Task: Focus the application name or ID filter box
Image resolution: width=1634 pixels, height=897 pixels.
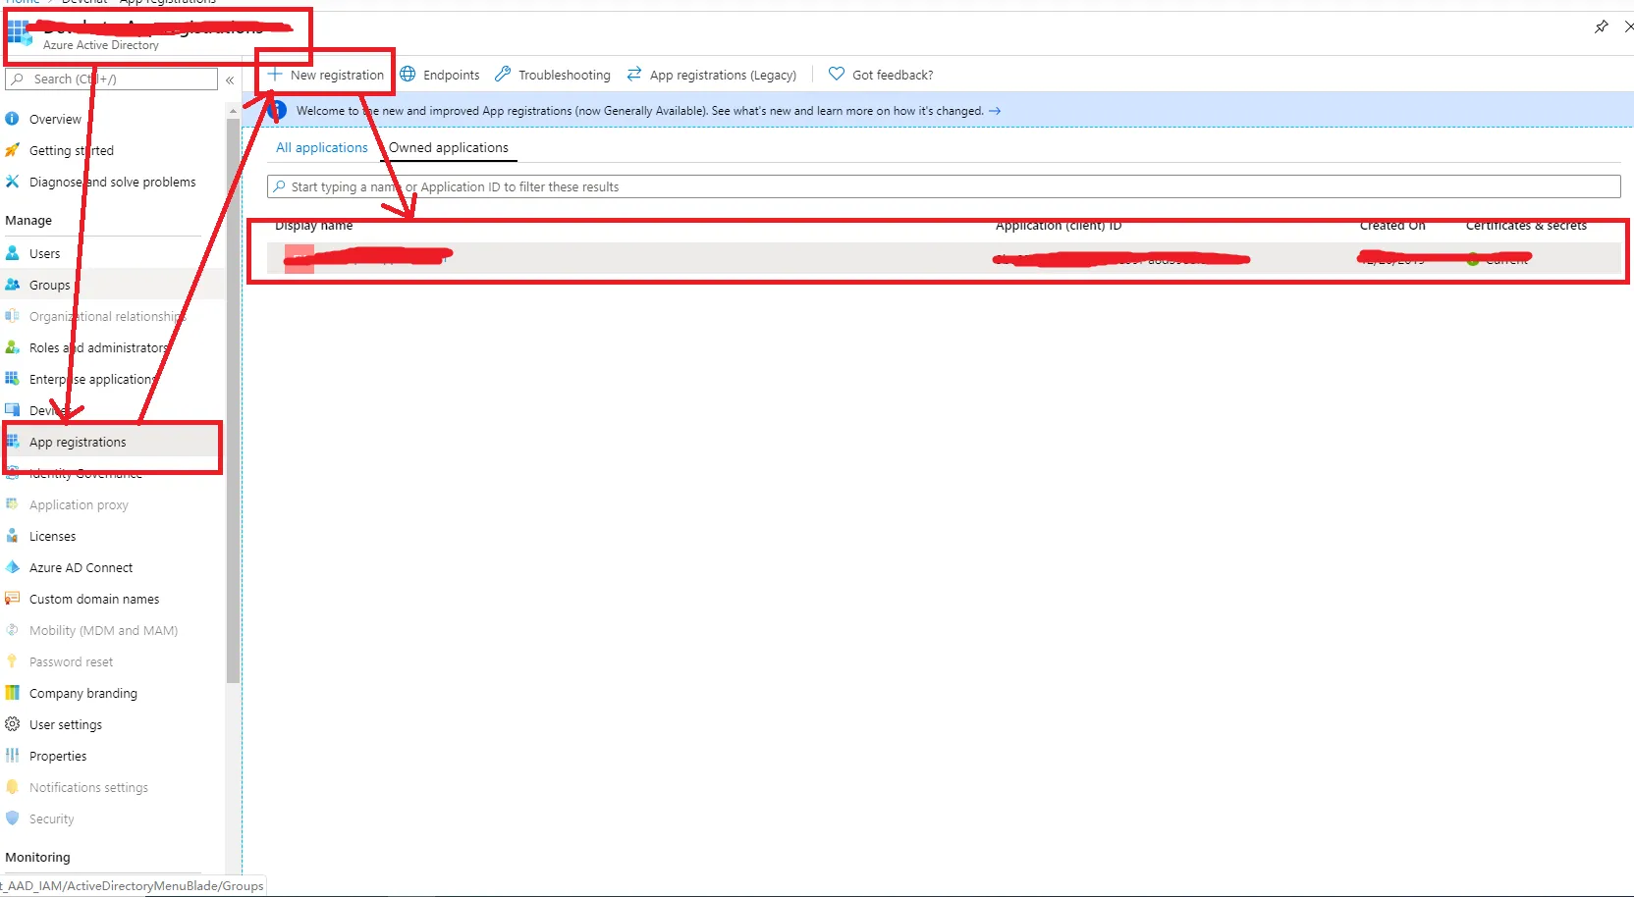Action: point(944,186)
